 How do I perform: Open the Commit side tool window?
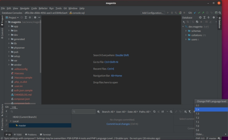click(x=2, y=33)
